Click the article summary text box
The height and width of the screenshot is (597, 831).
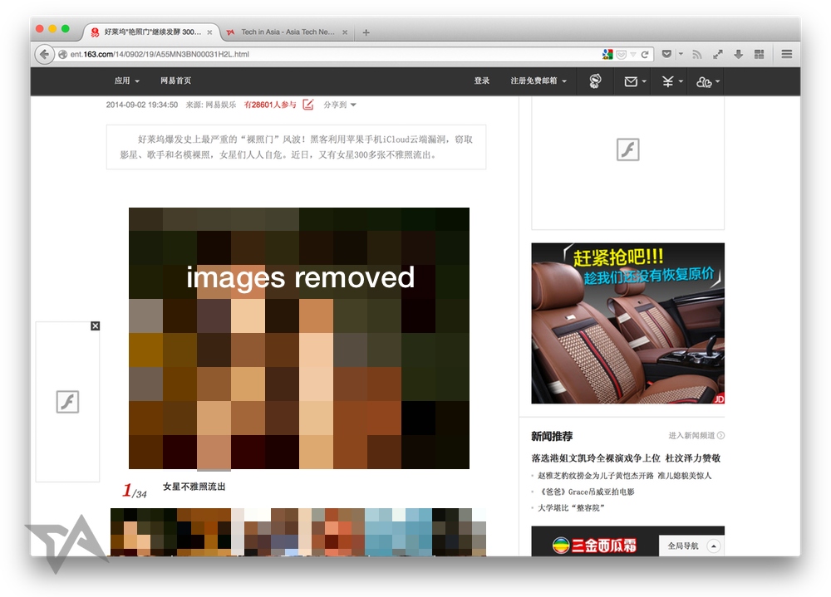[297, 147]
